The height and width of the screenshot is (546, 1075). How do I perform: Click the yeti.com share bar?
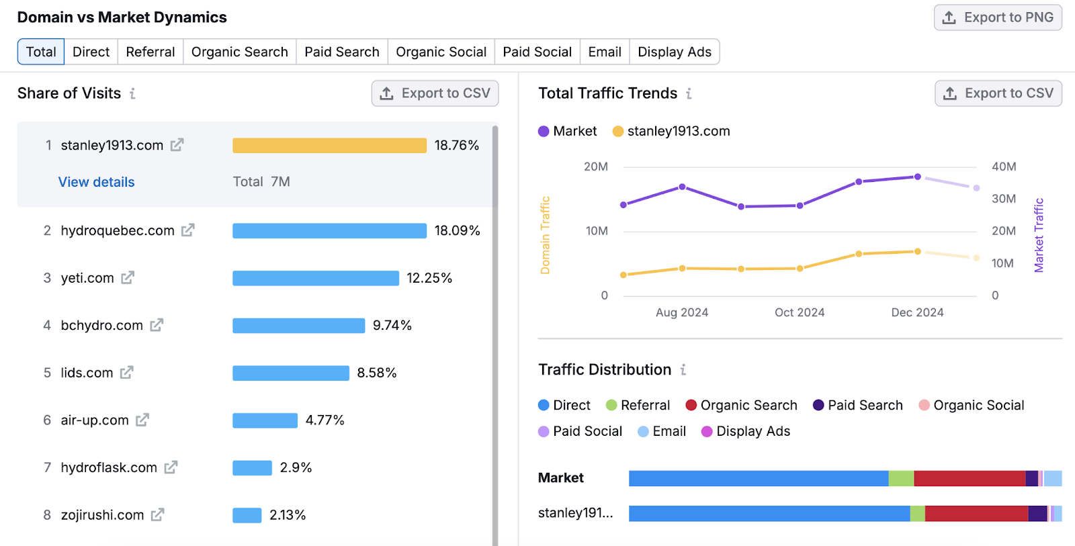[316, 278]
